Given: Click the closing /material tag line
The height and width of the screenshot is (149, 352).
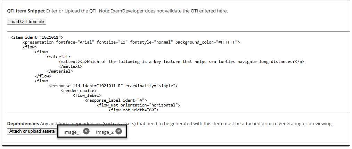Looking at the screenshot, I should tap(59, 71).
